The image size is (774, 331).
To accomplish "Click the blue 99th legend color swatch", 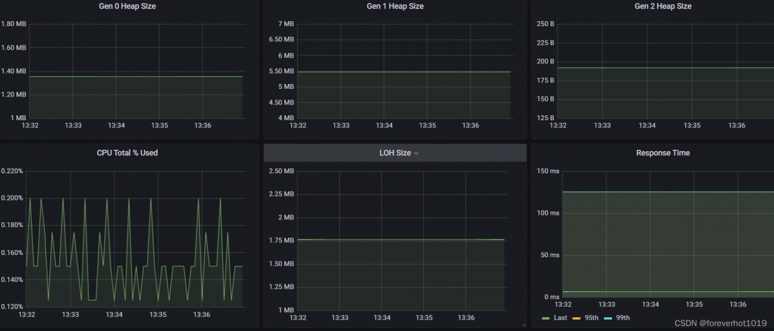I will coord(608,318).
